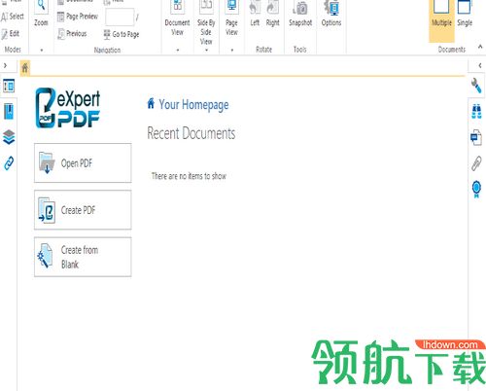This screenshot has width=486, height=391.
Task: Click the Go to Page button
Action: [121, 34]
